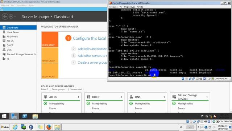Expand File and Storage Services arrow
Screen dimensions: 232x131
click(35, 54)
